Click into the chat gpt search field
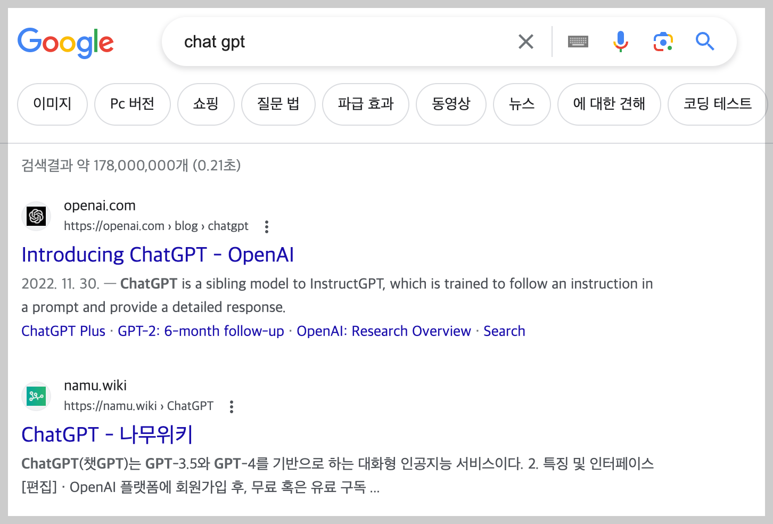Screen dimensions: 773x524 pyautogui.click(x=341, y=42)
